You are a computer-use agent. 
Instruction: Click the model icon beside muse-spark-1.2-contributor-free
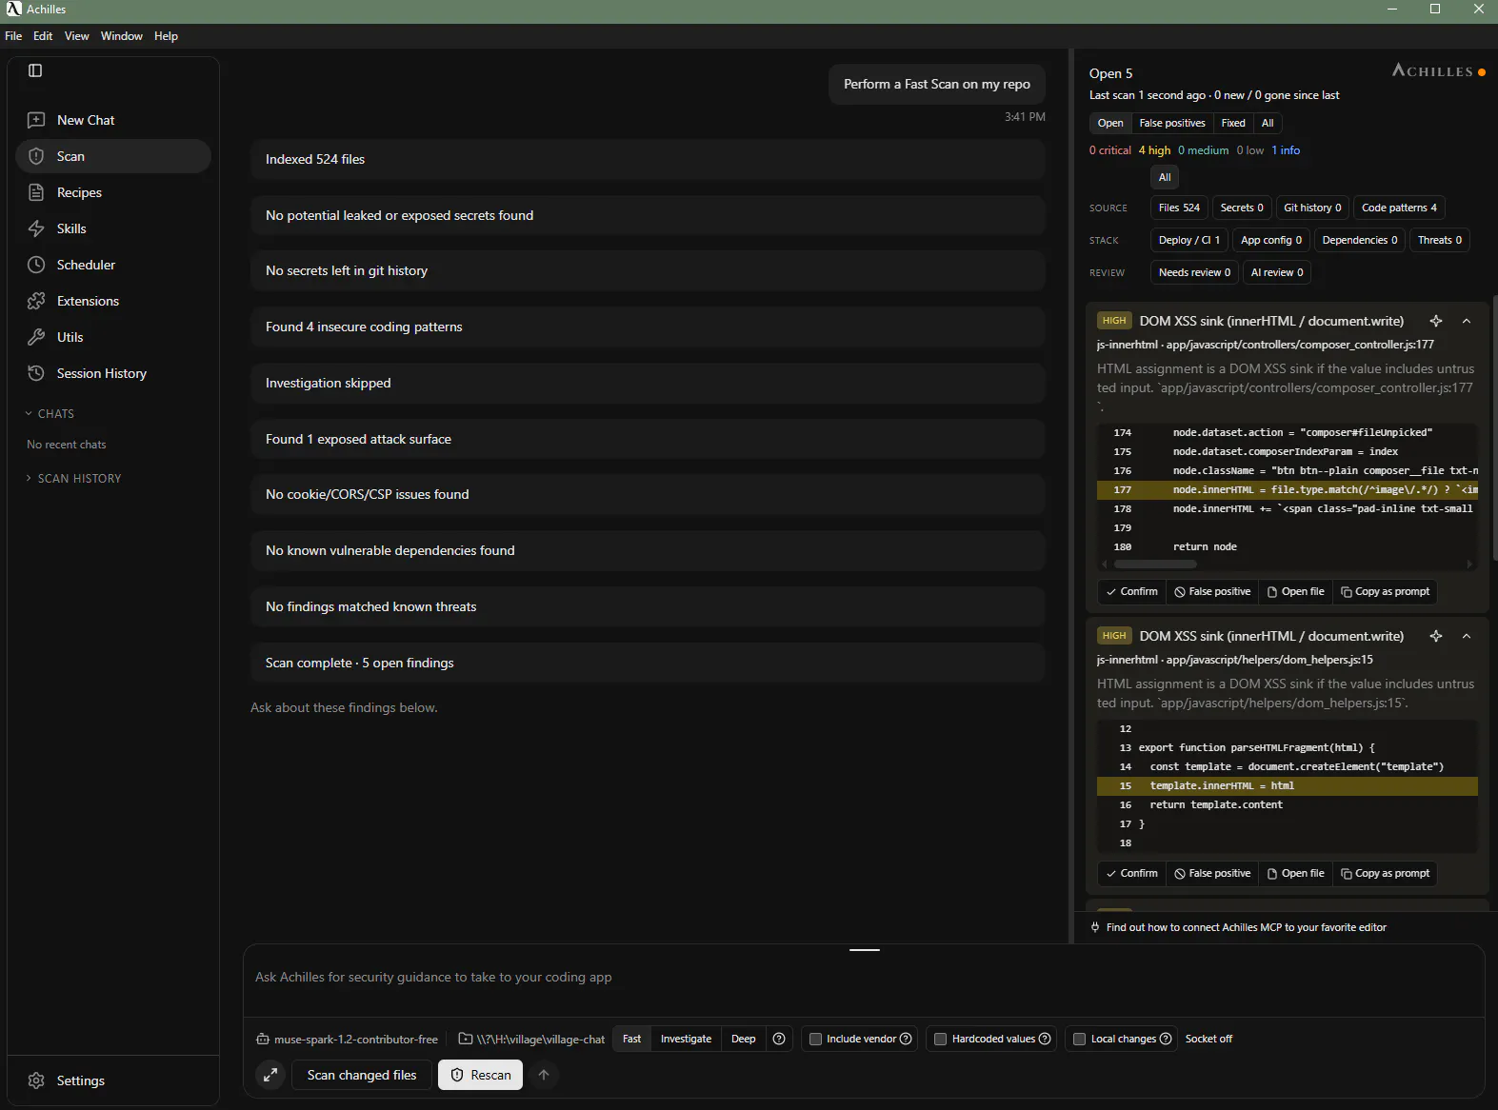click(x=263, y=1040)
